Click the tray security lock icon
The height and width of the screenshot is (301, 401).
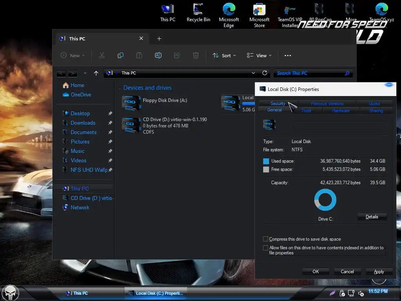click(x=342, y=293)
